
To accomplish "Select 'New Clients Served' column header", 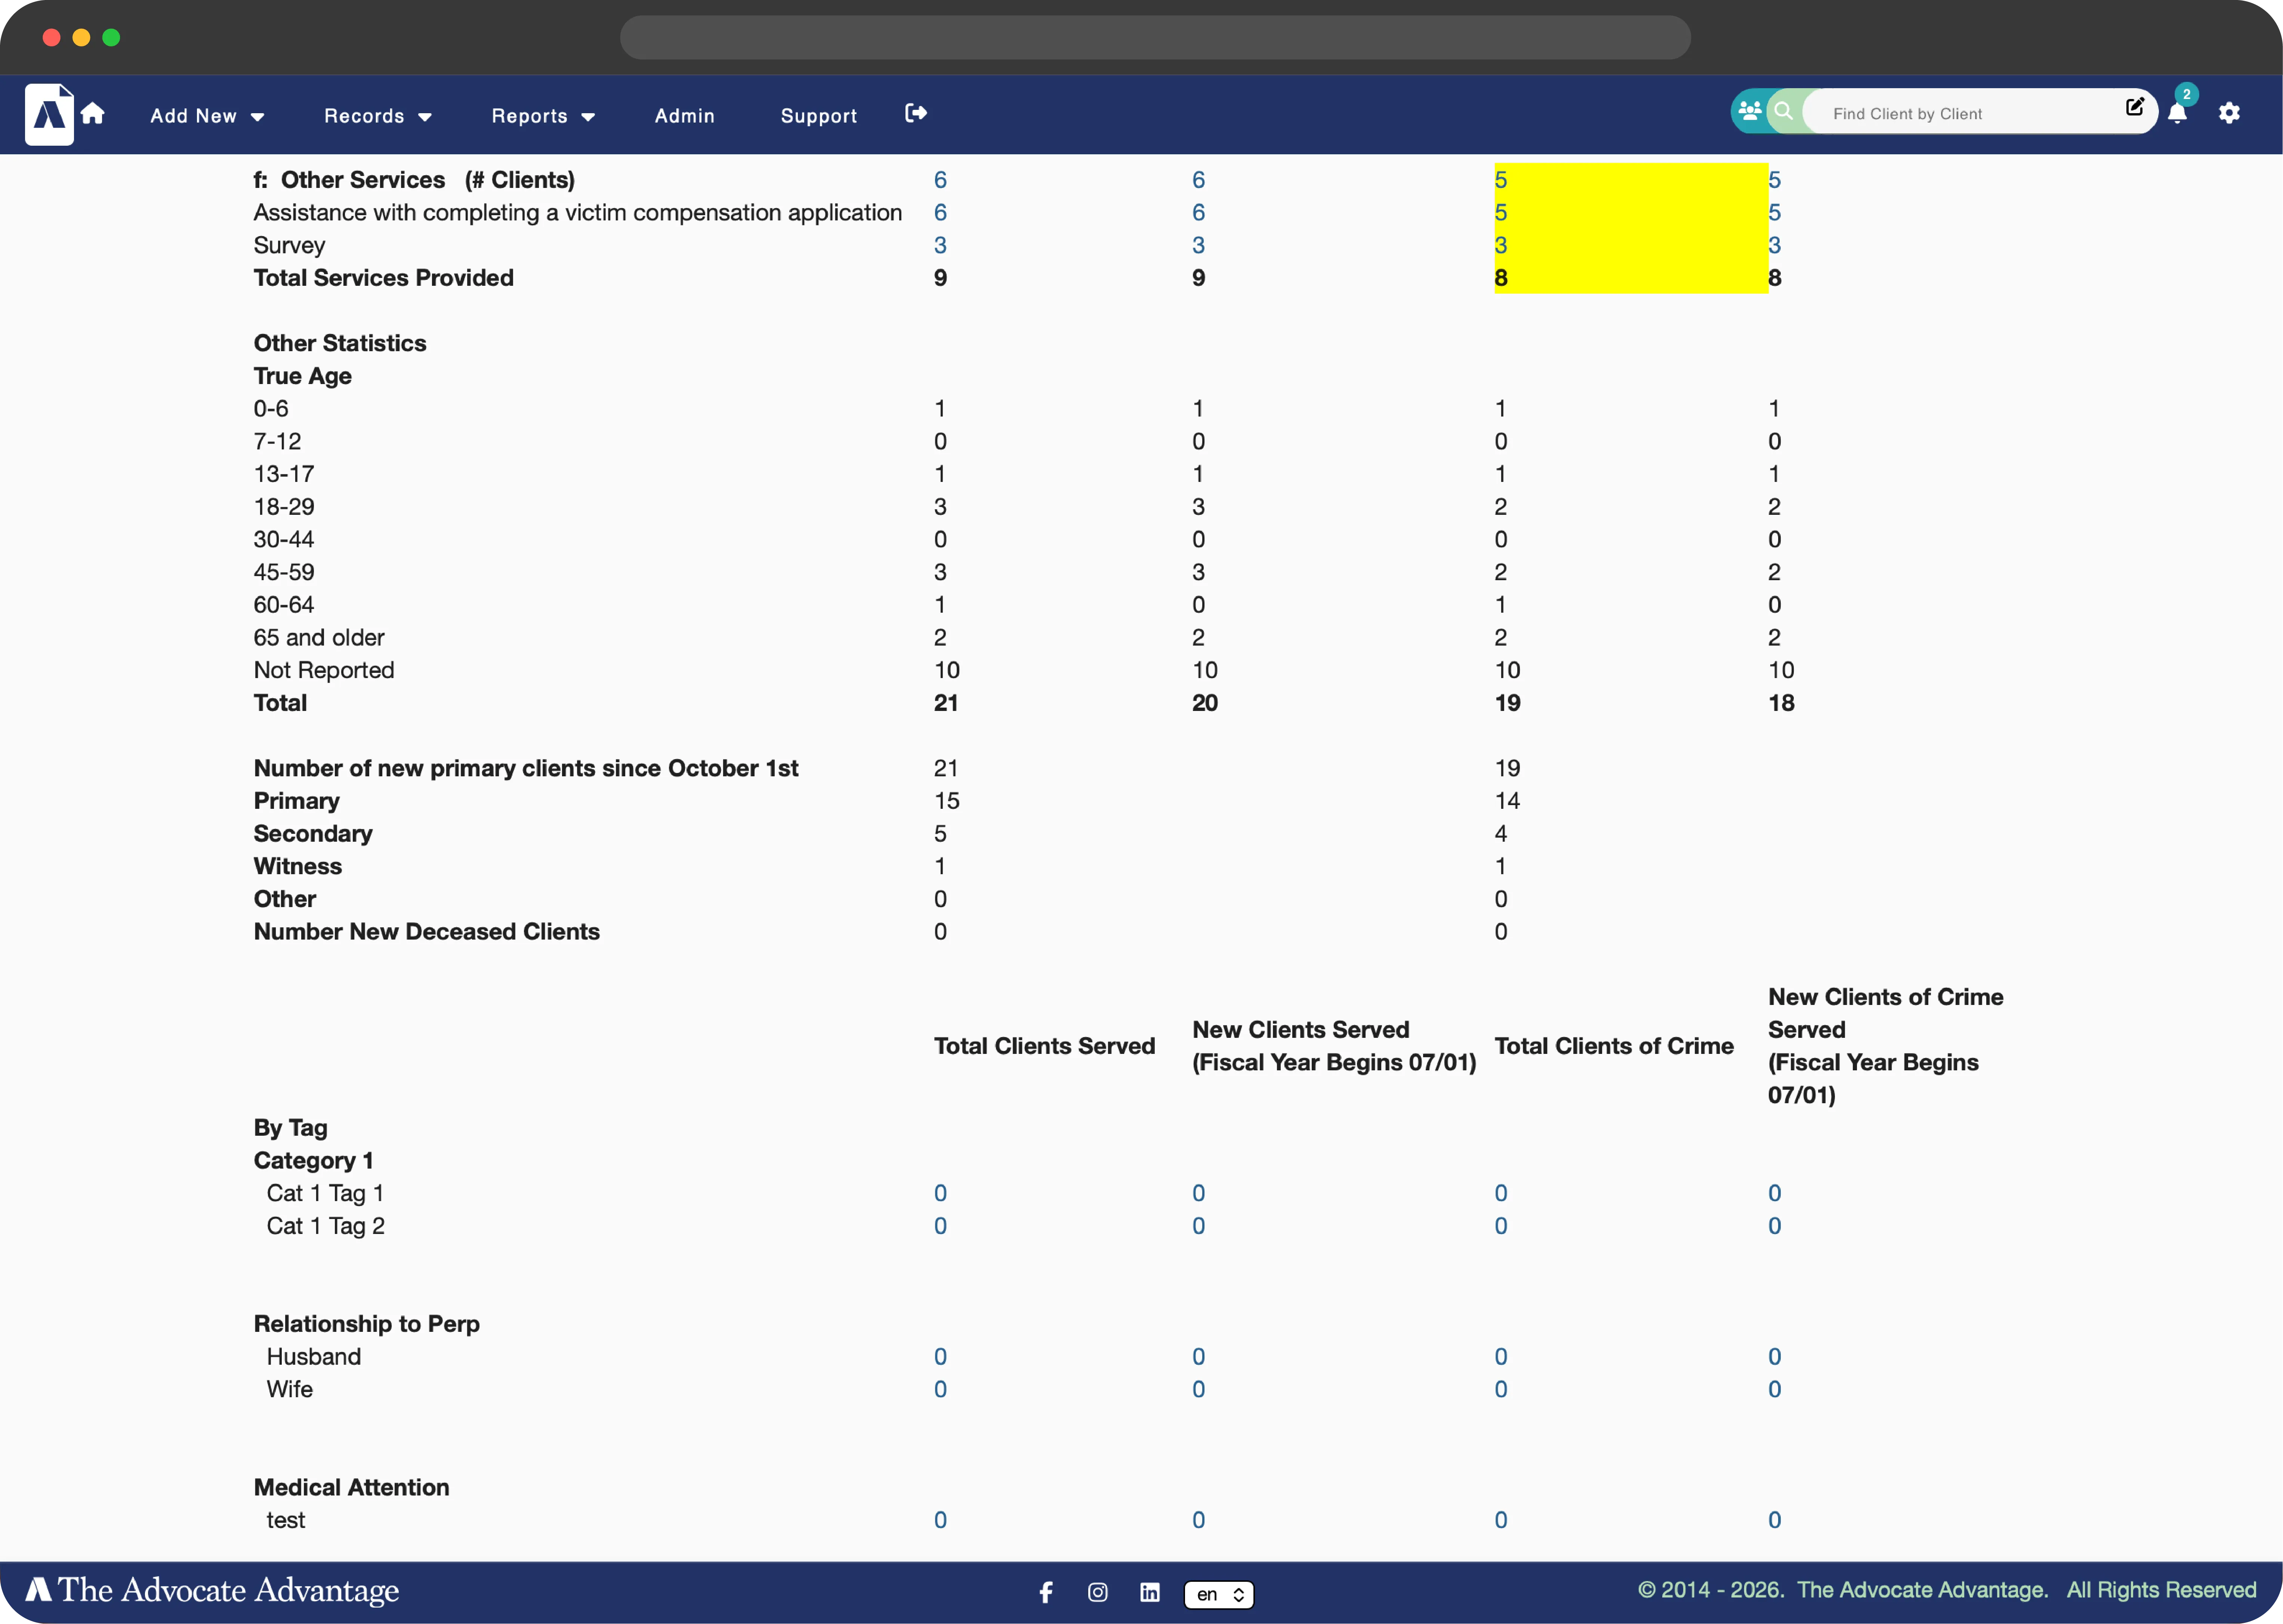I will (x=1333, y=1046).
